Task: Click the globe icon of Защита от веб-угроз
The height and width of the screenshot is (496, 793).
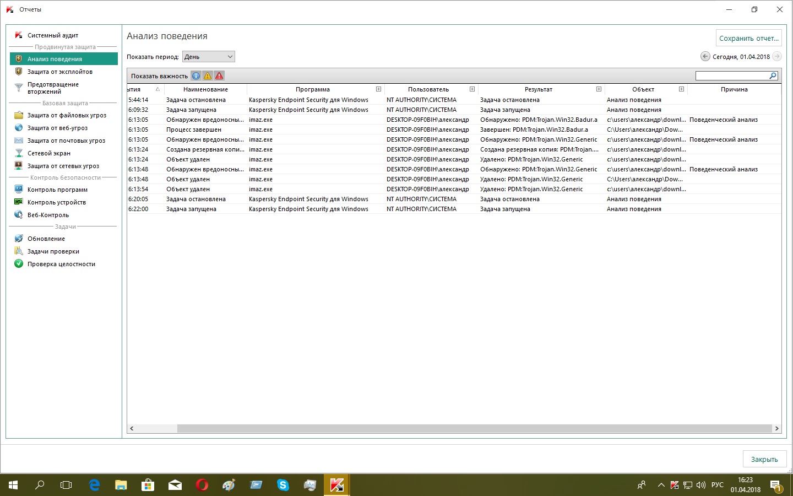Action: coord(19,128)
